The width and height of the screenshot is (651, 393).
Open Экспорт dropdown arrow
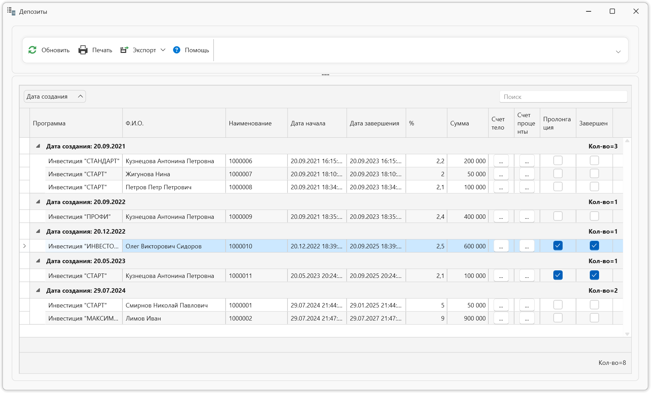point(163,50)
